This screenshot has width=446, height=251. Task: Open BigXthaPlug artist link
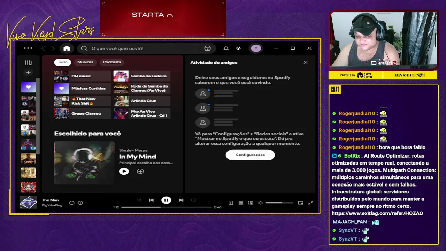[52, 205]
